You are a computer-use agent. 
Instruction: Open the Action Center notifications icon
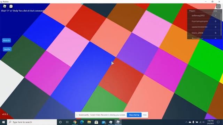point(218,122)
